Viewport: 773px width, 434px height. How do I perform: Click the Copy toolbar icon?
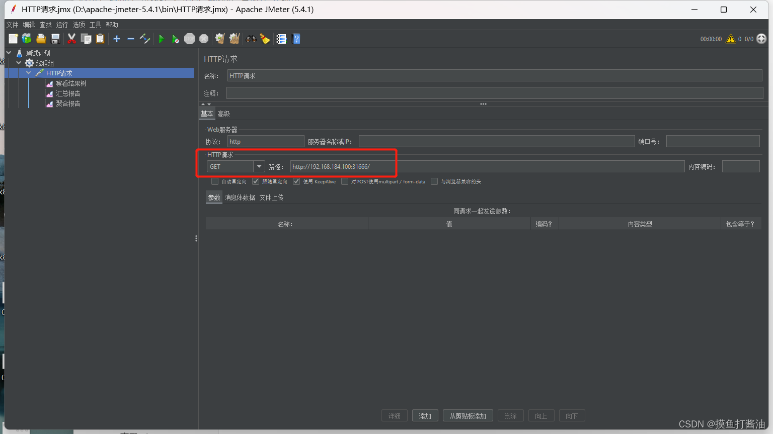click(86, 39)
